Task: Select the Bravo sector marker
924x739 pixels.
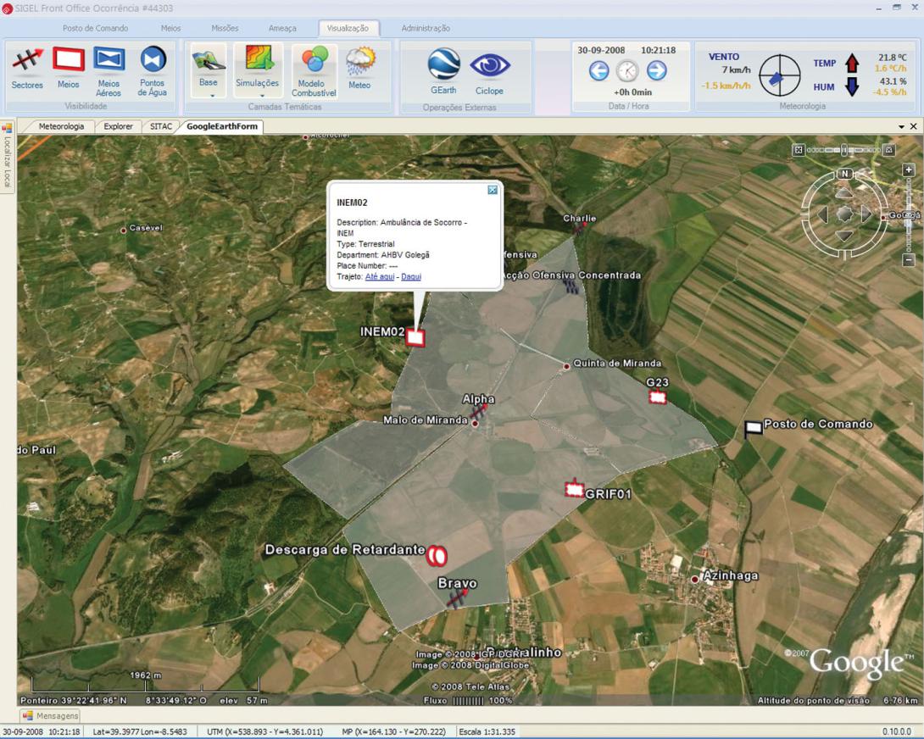Action: point(456,599)
